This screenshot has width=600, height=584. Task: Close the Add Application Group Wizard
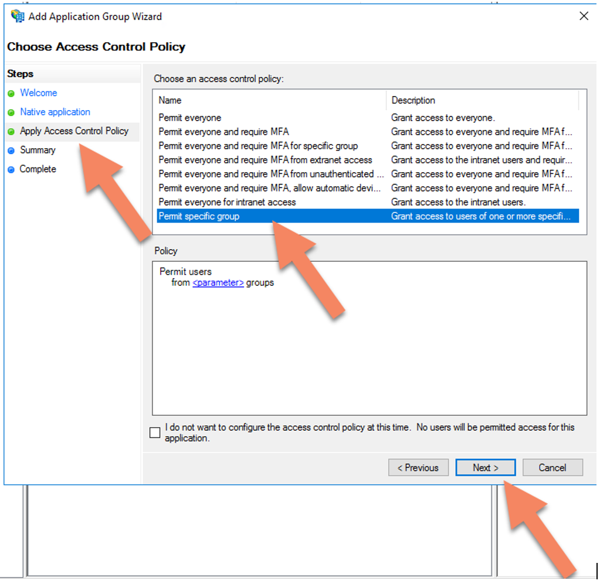pyautogui.click(x=584, y=16)
